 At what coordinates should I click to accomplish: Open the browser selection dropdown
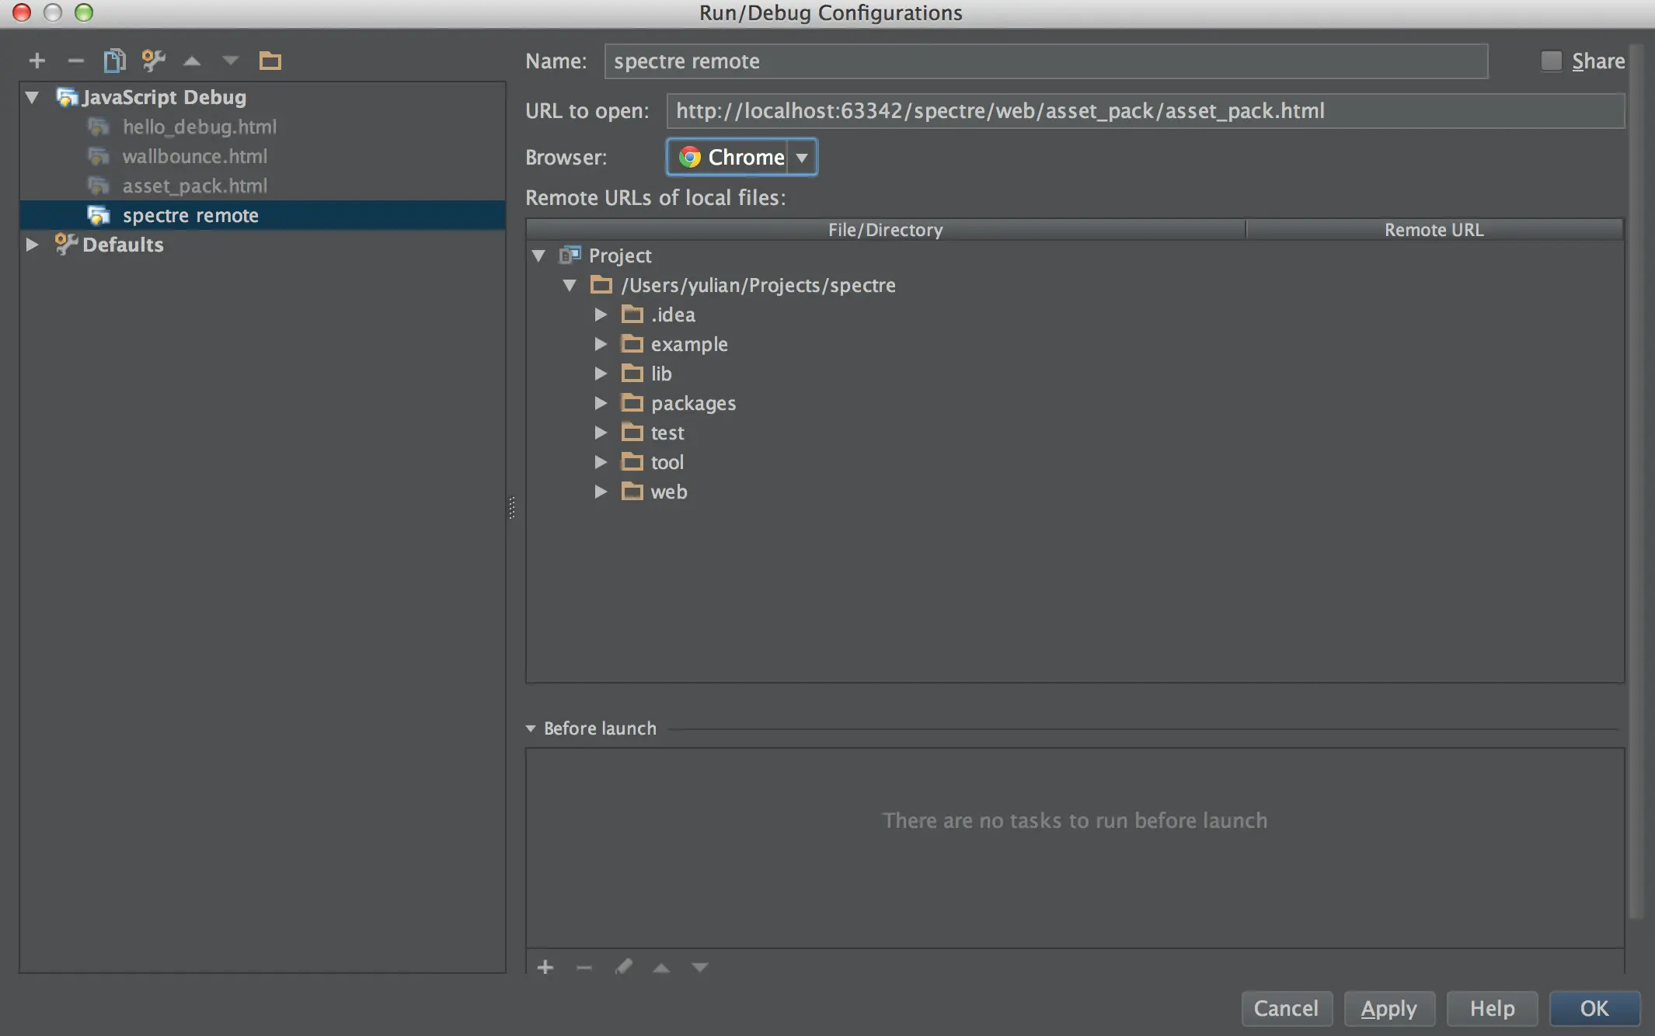coord(802,157)
